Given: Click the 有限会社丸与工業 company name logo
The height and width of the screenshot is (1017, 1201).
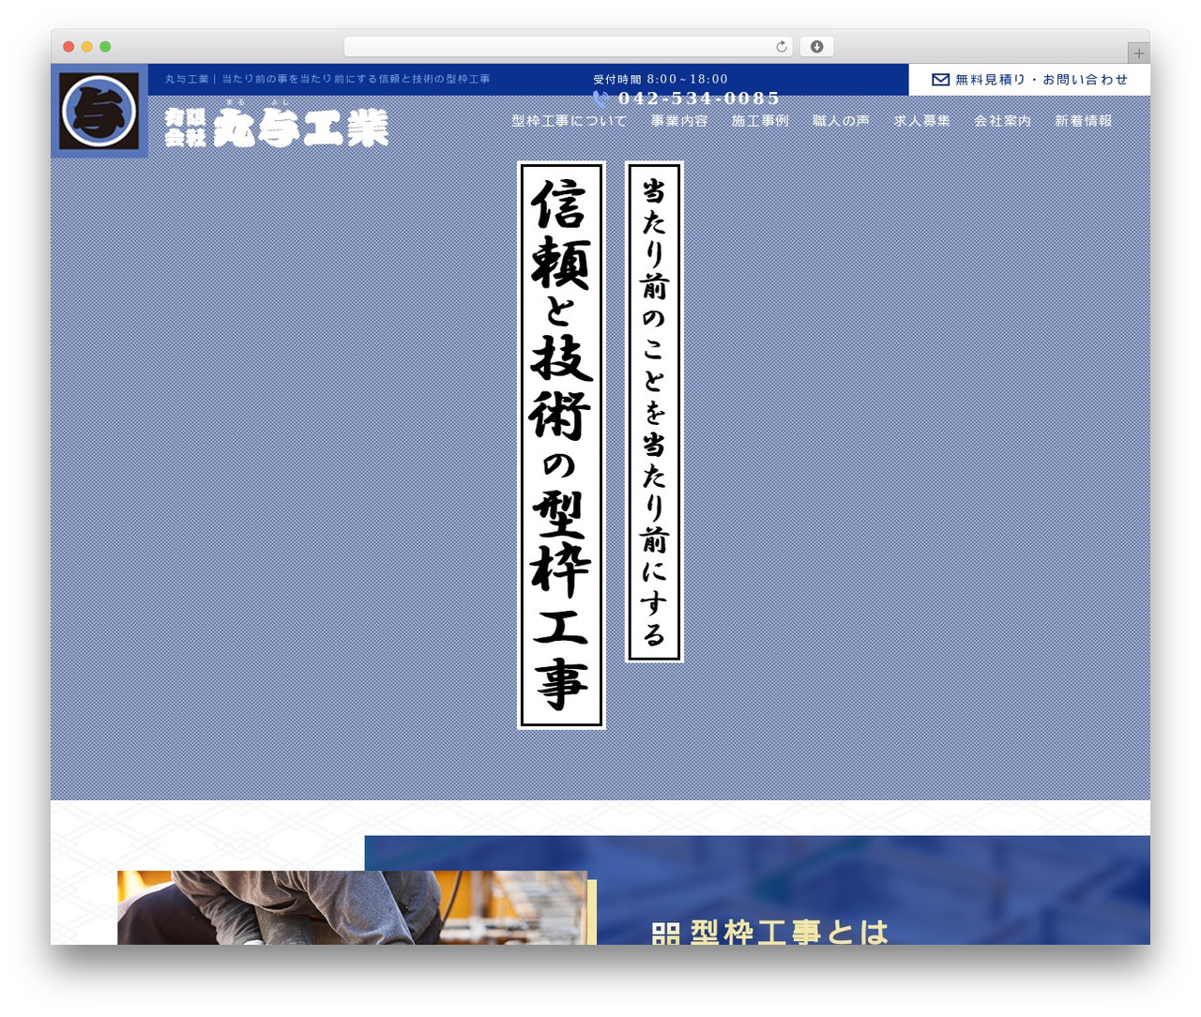Looking at the screenshot, I should 277,125.
